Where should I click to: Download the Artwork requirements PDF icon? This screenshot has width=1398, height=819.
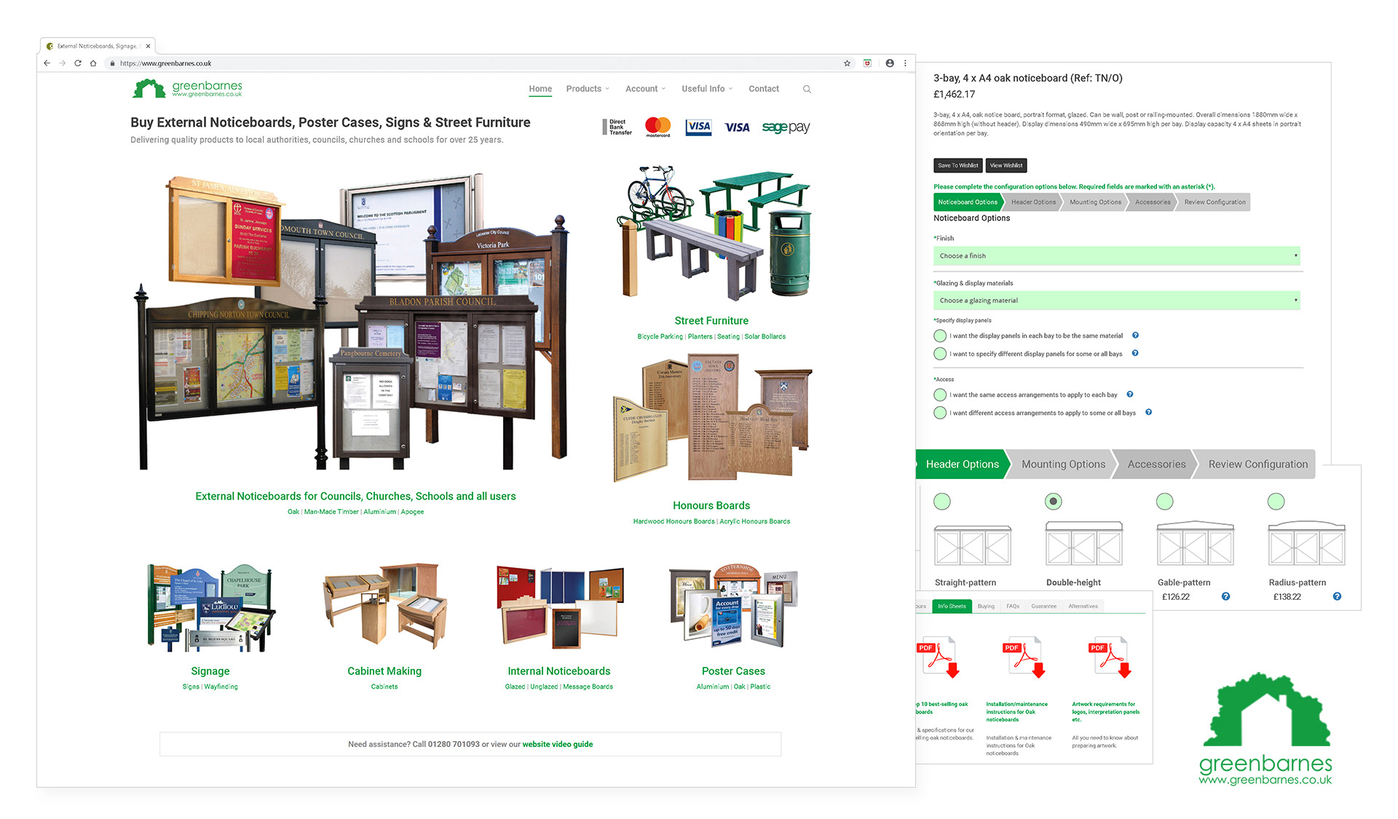pyautogui.click(x=1110, y=657)
